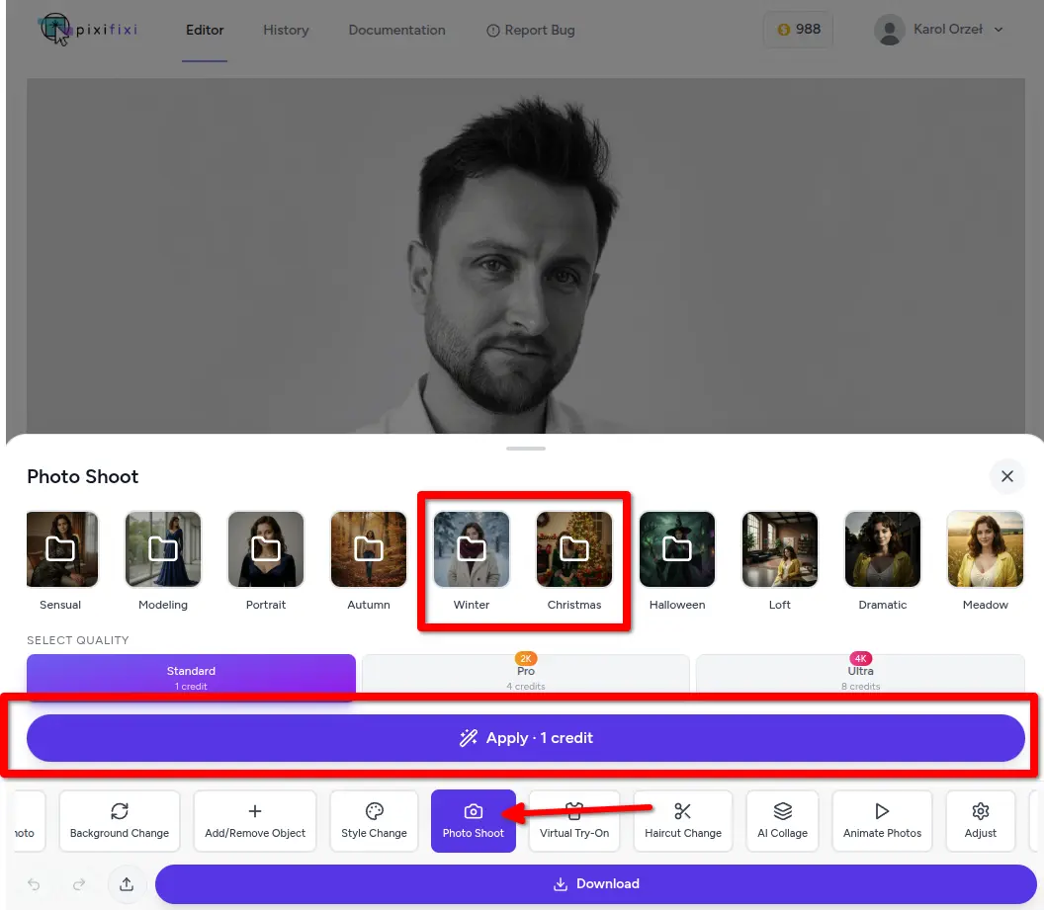Click the Download button
Image resolution: width=1044 pixels, height=910 pixels.
point(596,884)
